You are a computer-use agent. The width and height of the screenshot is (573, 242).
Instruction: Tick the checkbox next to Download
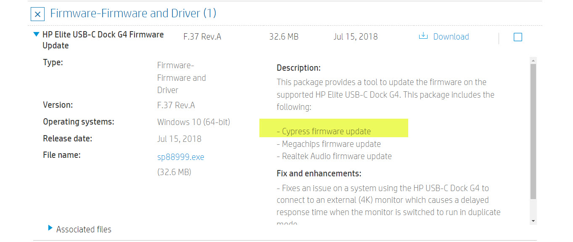coord(518,37)
